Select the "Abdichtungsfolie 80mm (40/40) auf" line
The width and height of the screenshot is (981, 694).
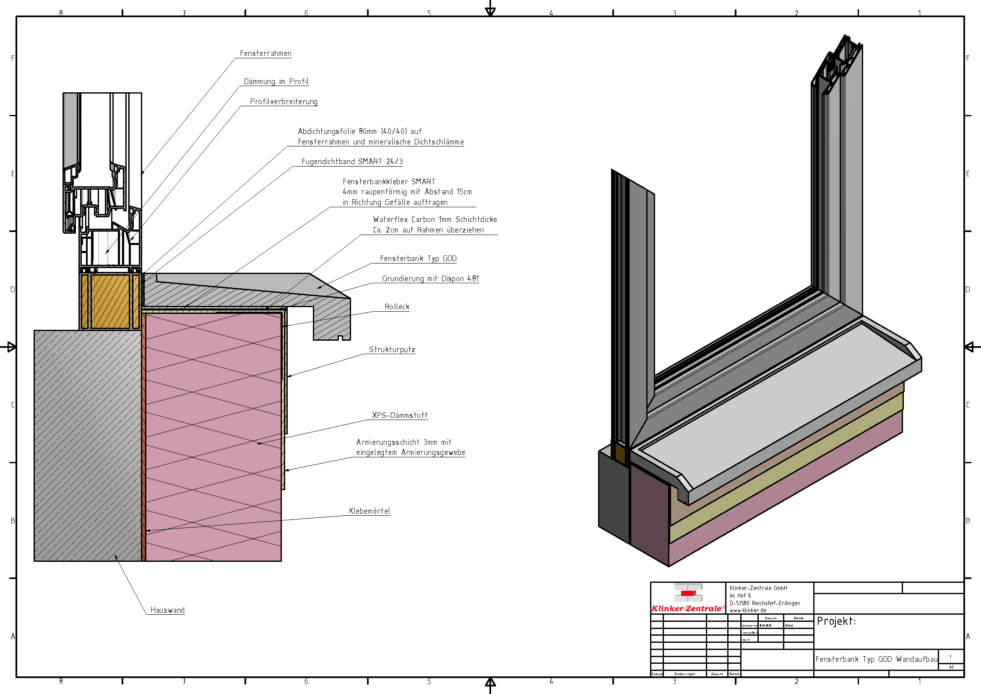[360, 131]
